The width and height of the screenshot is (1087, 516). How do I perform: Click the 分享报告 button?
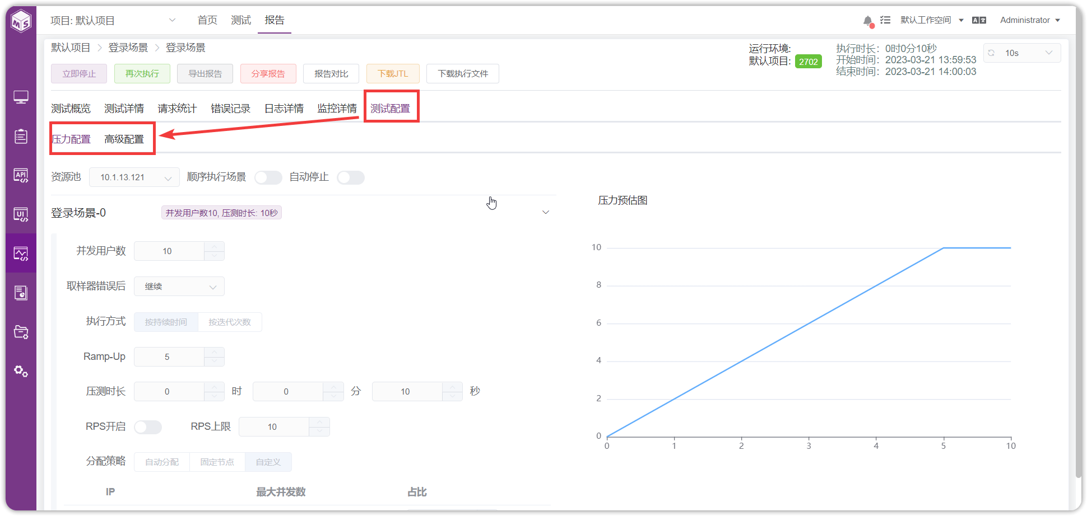click(268, 73)
